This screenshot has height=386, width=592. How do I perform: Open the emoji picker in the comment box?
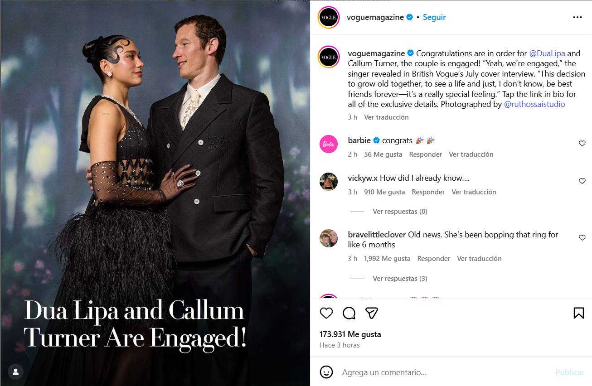326,372
